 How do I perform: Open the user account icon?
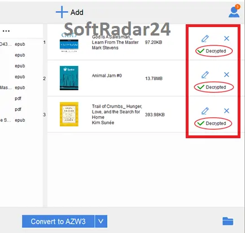coord(234,11)
